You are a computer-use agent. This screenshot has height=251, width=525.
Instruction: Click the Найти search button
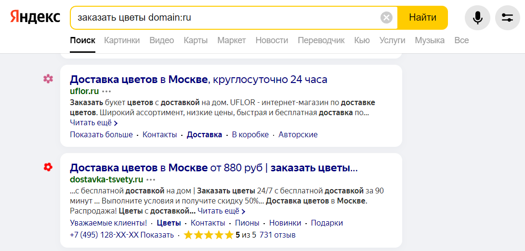[x=422, y=17]
